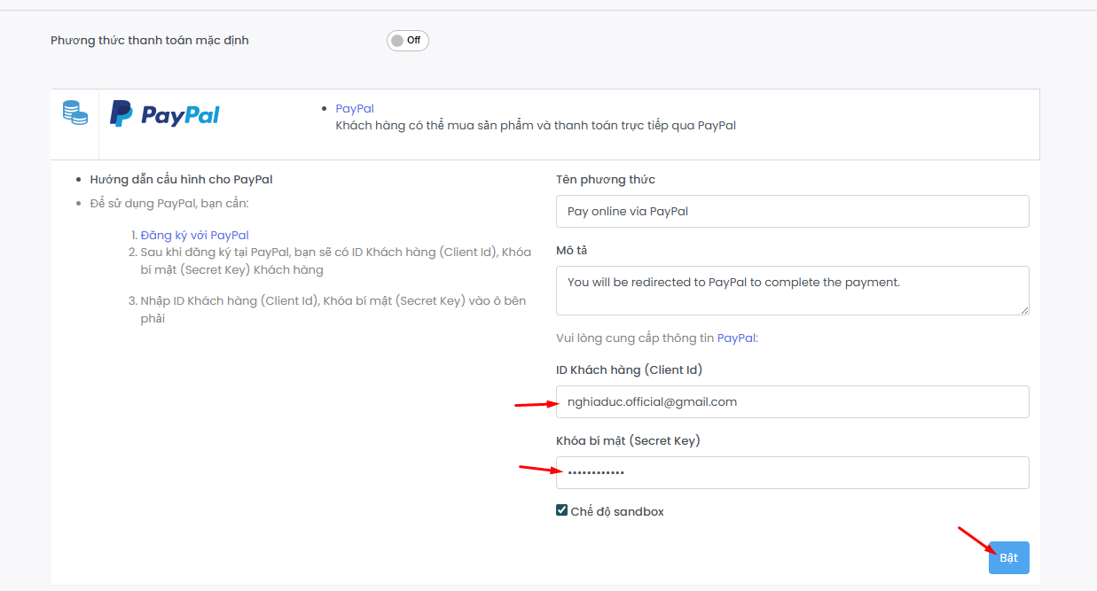Click PayPal link in Vui lòng cung cấp line
This screenshot has height=591, width=1097.
point(736,338)
